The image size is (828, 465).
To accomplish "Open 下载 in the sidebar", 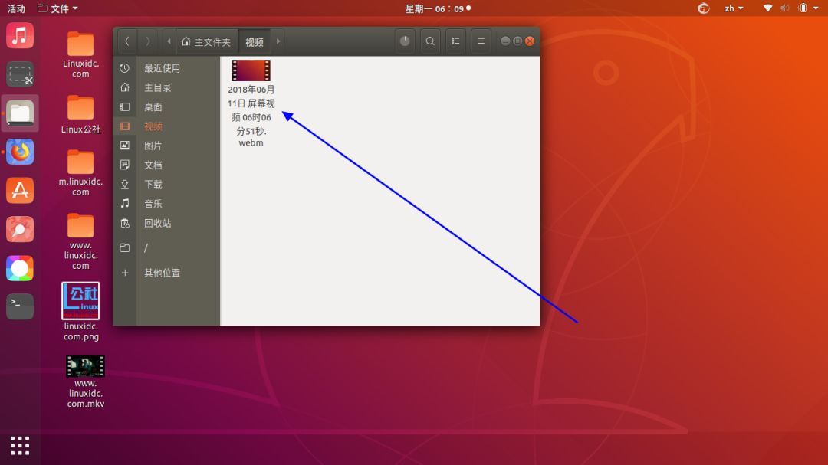I will coord(153,184).
